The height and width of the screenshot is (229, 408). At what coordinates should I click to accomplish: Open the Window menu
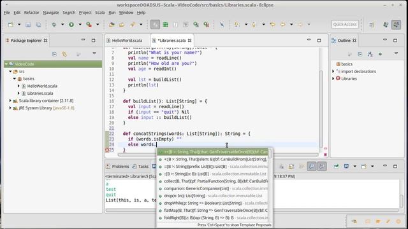[126, 13]
